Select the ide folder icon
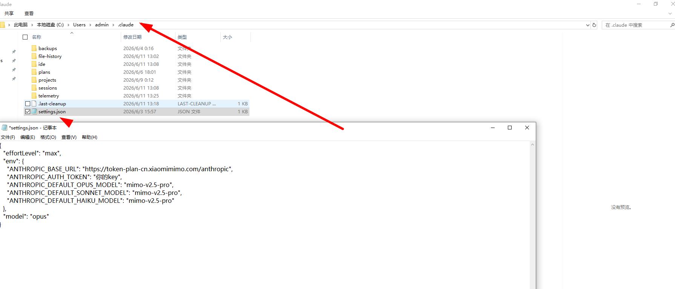Image resolution: width=675 pixels, height=289 pixels. 34,64
